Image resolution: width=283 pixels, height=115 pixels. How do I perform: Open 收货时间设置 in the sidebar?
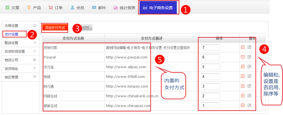click(x=21, y=52)
